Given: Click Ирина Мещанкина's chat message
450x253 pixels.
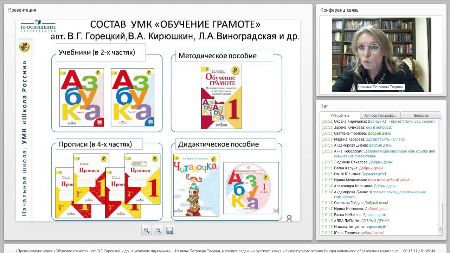Looking at the screenshot, I should pyautogui.click(x=366, y=180).
